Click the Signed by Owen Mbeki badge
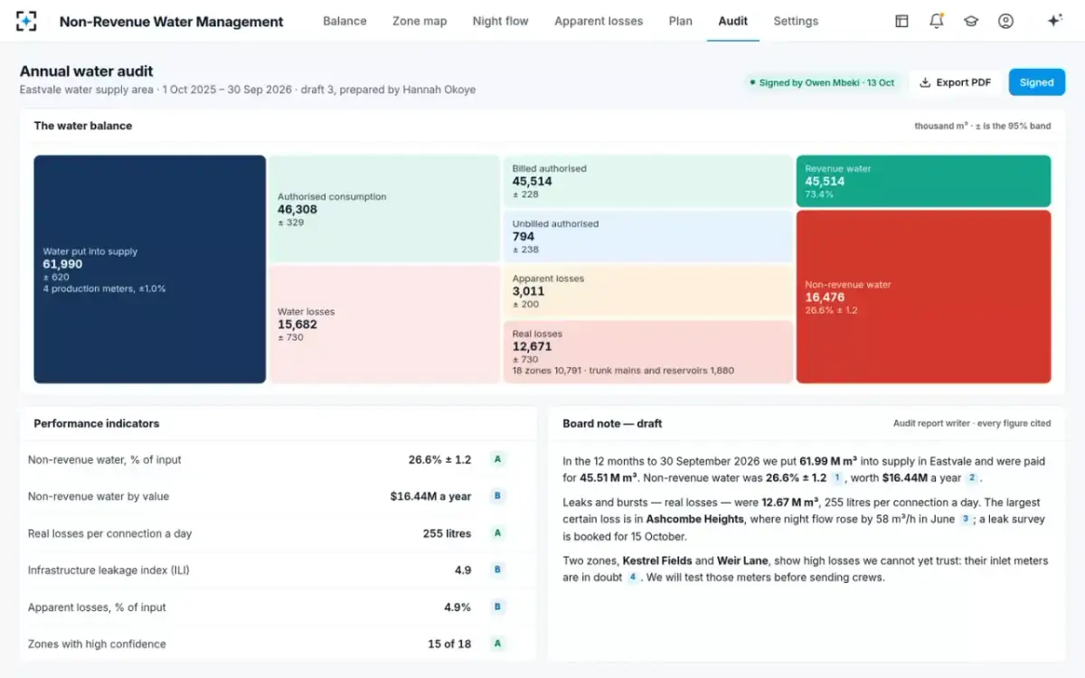This screenshot has width=1085, height=678. coord(822,82)
